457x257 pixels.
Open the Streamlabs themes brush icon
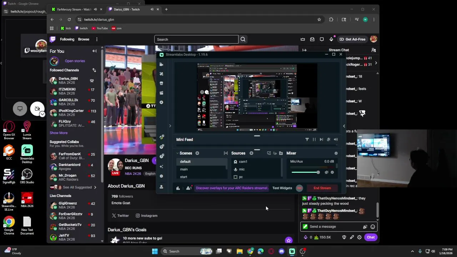161,74
